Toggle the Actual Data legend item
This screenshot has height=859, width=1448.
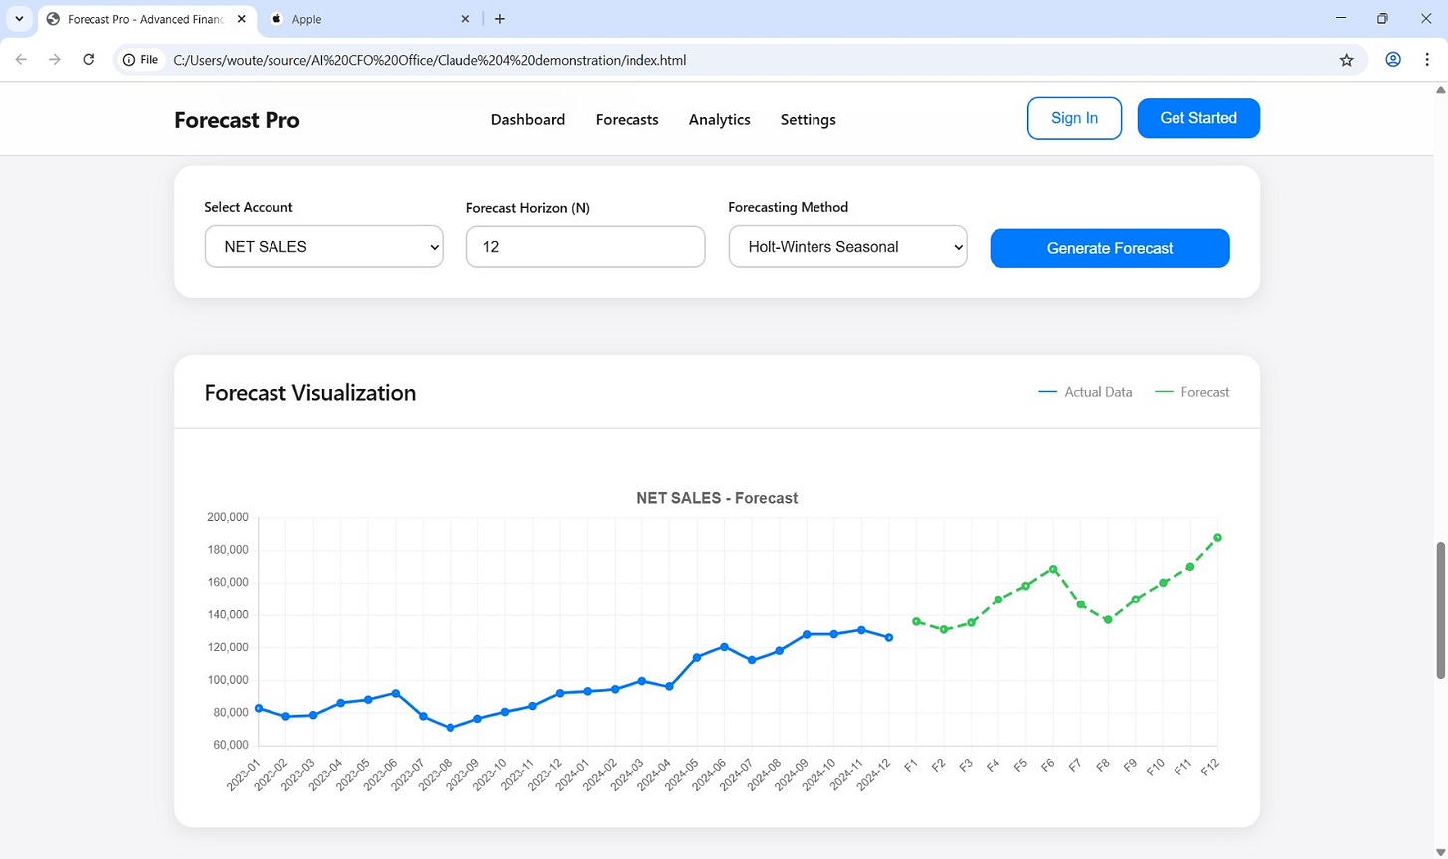(x=1085, y=392)
